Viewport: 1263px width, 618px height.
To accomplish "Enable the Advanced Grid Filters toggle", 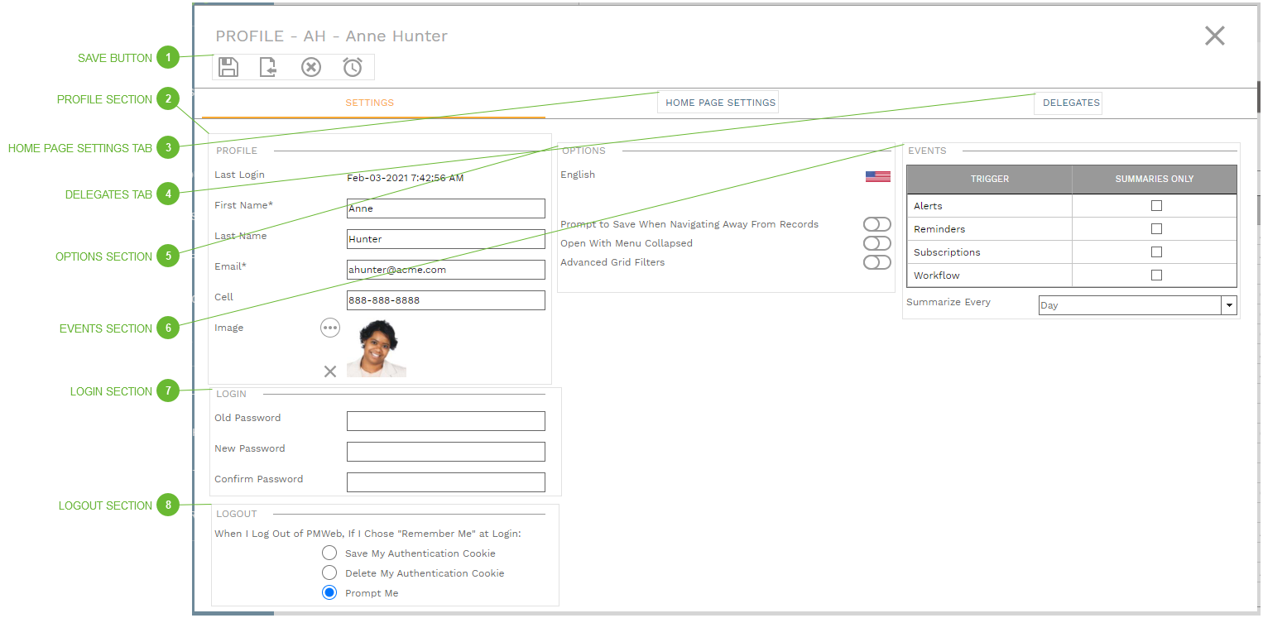I will [876, 261].
